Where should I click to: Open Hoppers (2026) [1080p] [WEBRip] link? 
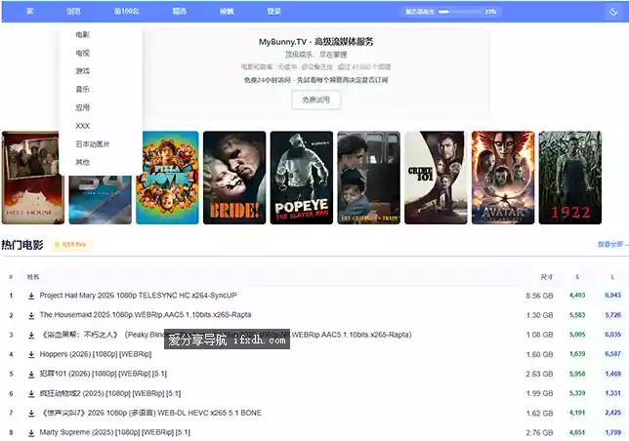click(x=96, y=354)
